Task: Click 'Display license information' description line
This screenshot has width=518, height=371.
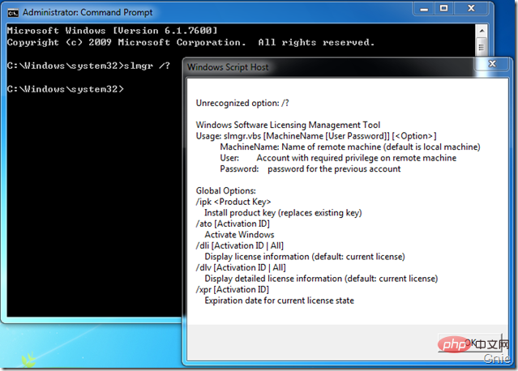Action: 305,257
